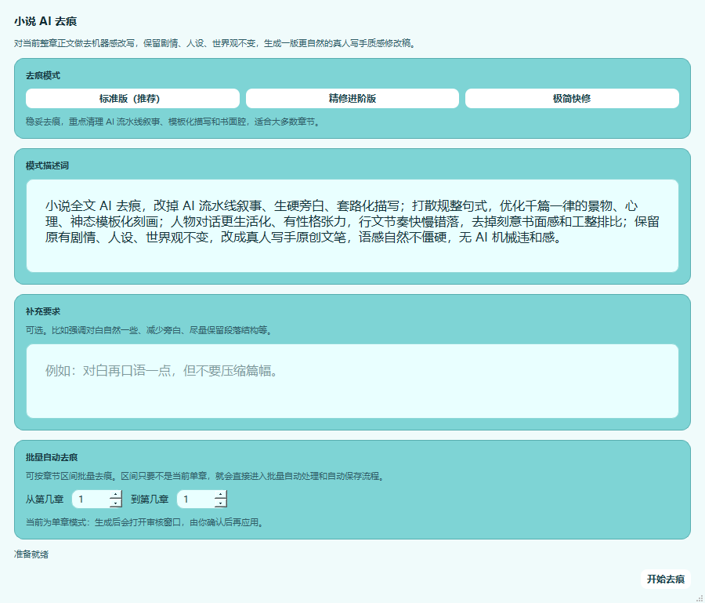Click the 小说 AI 去痕 title
Image resolution: width=705 pixels, height=603 pixels.
click(45, 21)
